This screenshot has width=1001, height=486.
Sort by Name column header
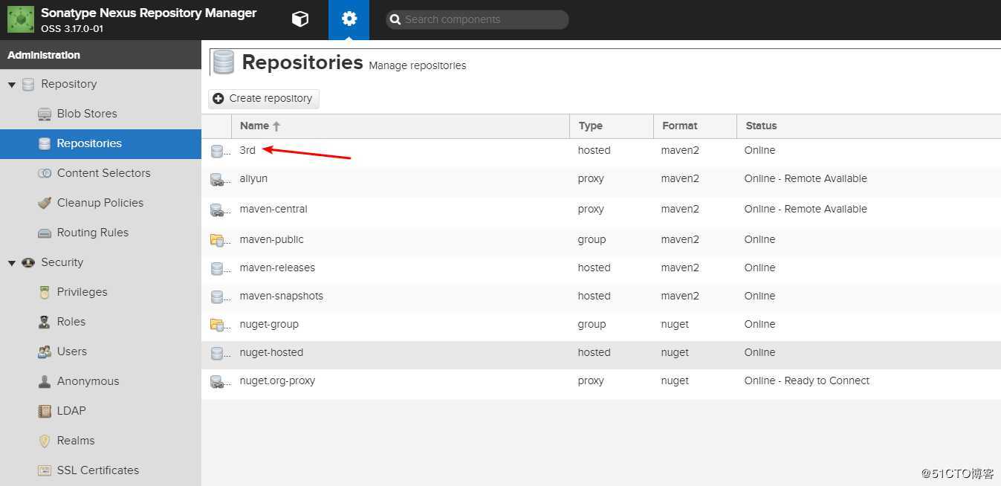point(401,126)
